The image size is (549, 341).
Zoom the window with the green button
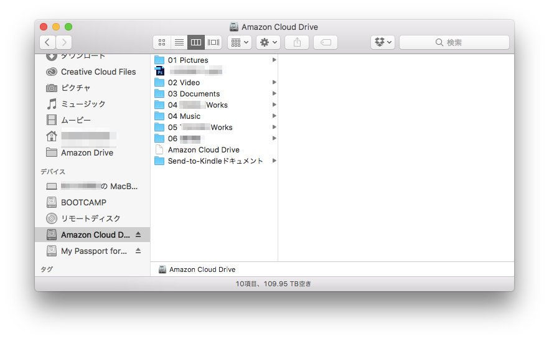(x=68, y=27)
